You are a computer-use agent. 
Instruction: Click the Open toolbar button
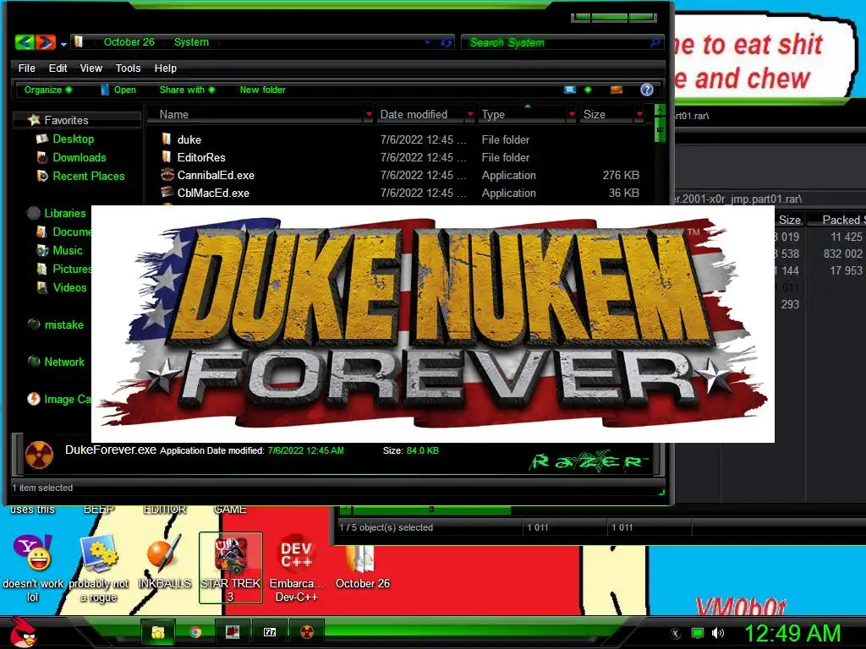coord(118,90)
